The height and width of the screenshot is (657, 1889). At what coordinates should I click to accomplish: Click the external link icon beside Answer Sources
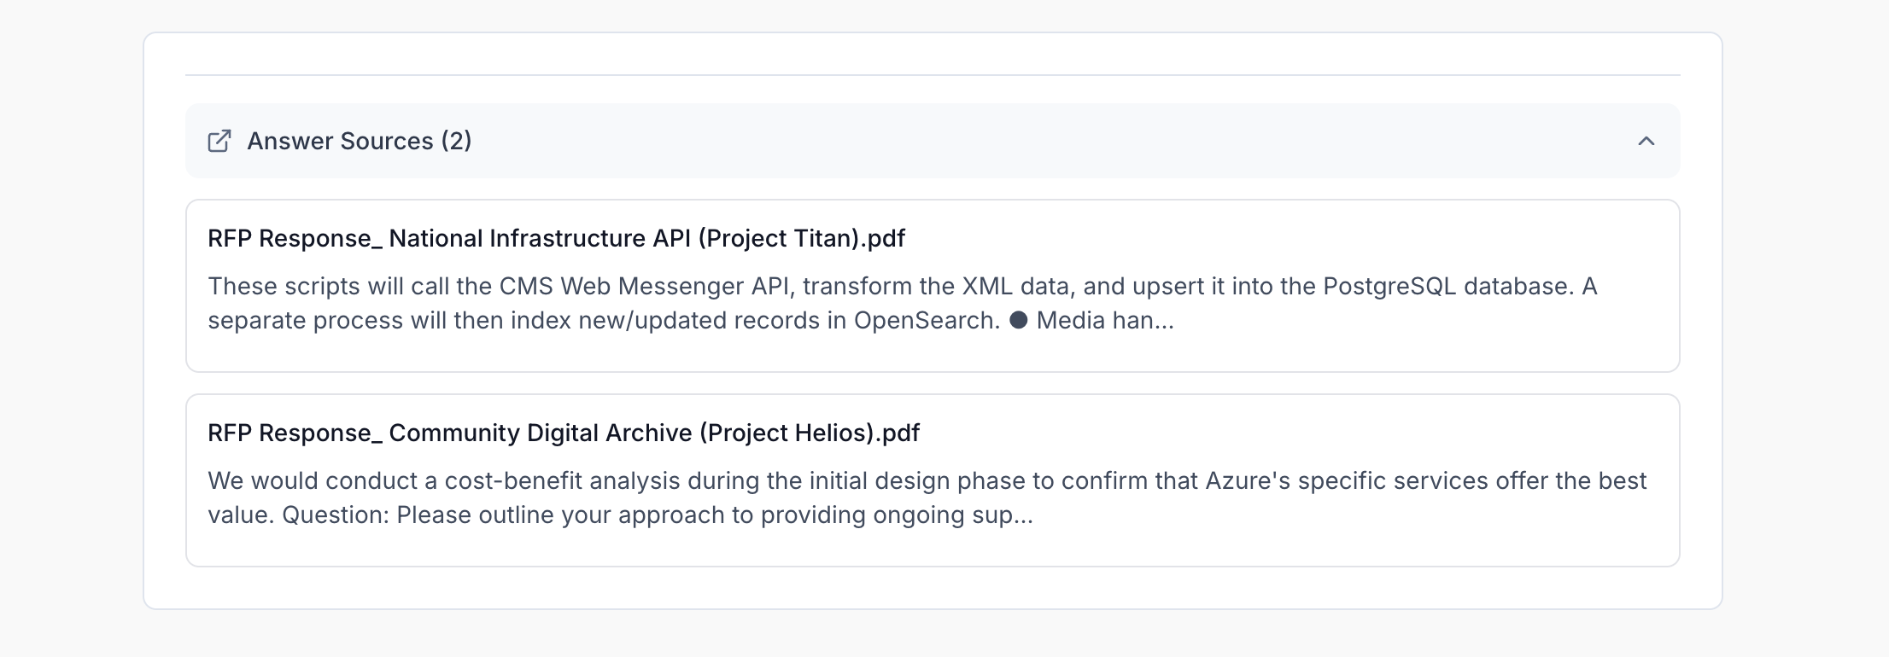point(219,141)
